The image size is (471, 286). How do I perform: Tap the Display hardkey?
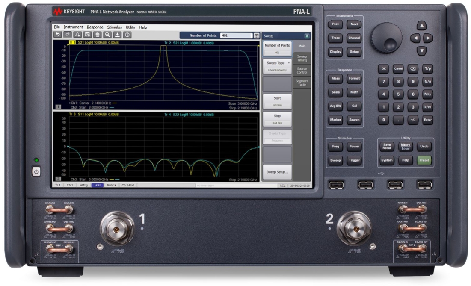coord(335,52)
